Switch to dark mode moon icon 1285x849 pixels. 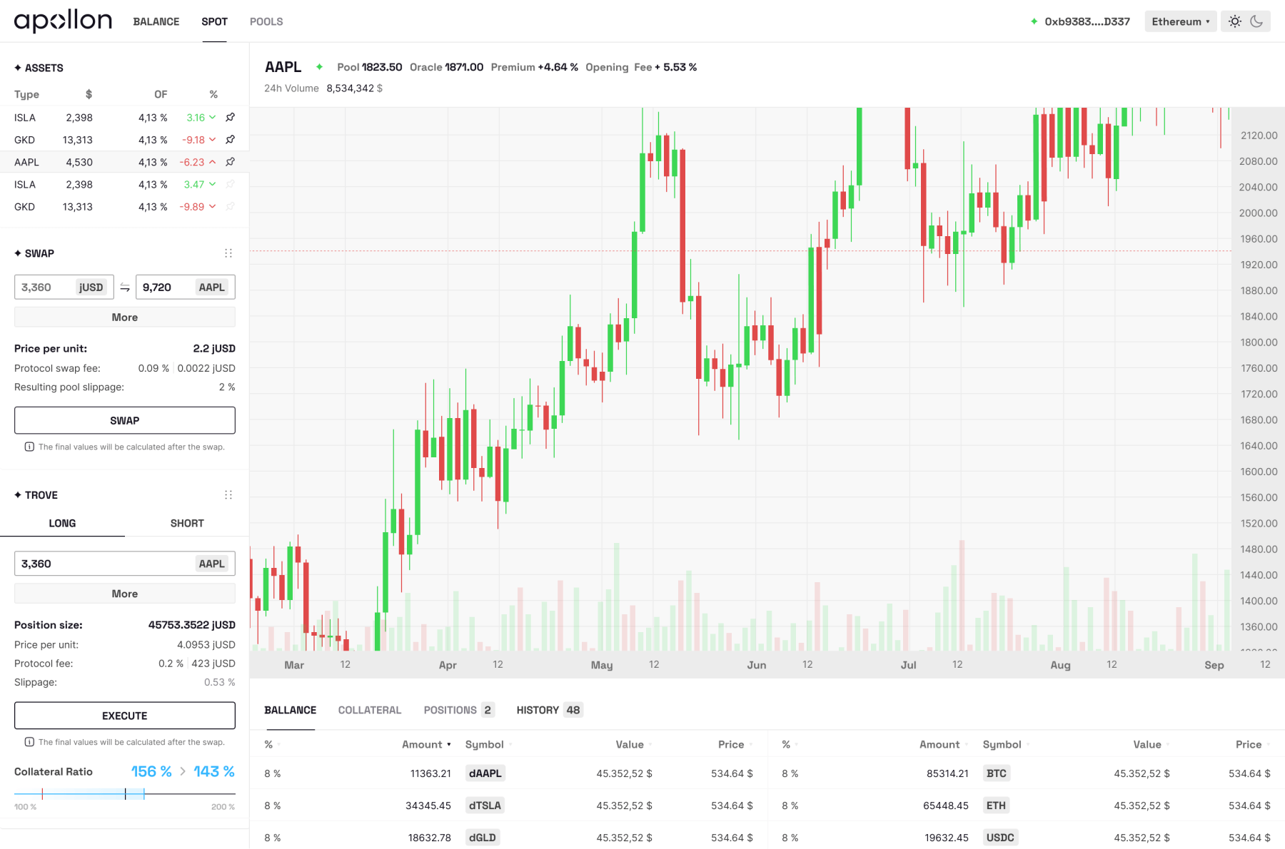(1256, 21)
